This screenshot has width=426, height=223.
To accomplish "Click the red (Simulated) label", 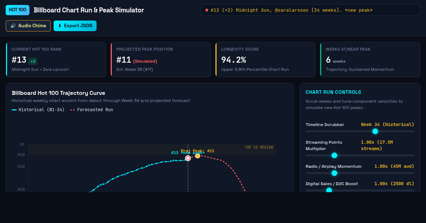I will pyautogui.click(x=145, y=61).
